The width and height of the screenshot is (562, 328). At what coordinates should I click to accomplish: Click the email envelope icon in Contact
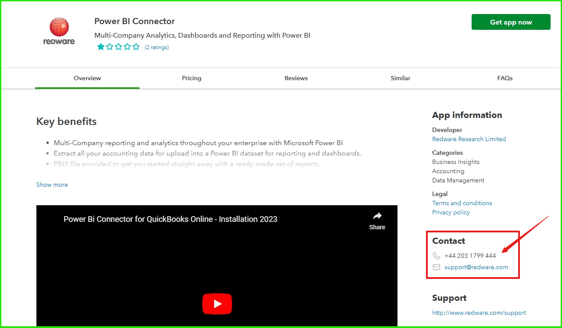436,267
